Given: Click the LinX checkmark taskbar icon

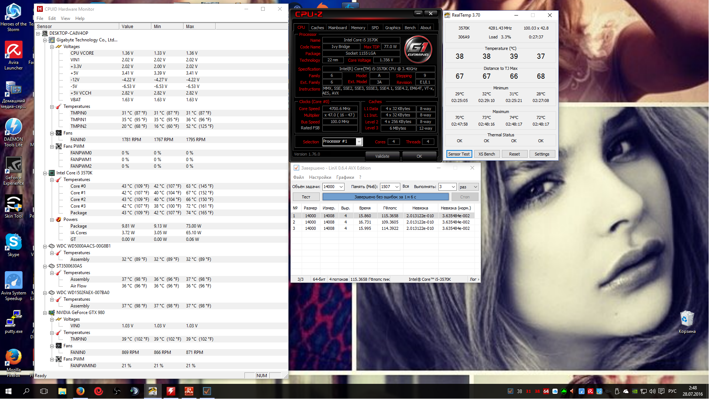Looking at the screenshot, I should tap(207, 391).
